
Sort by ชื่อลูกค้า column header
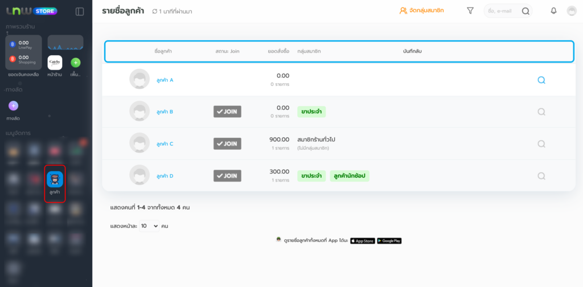[x=163, y=51]
